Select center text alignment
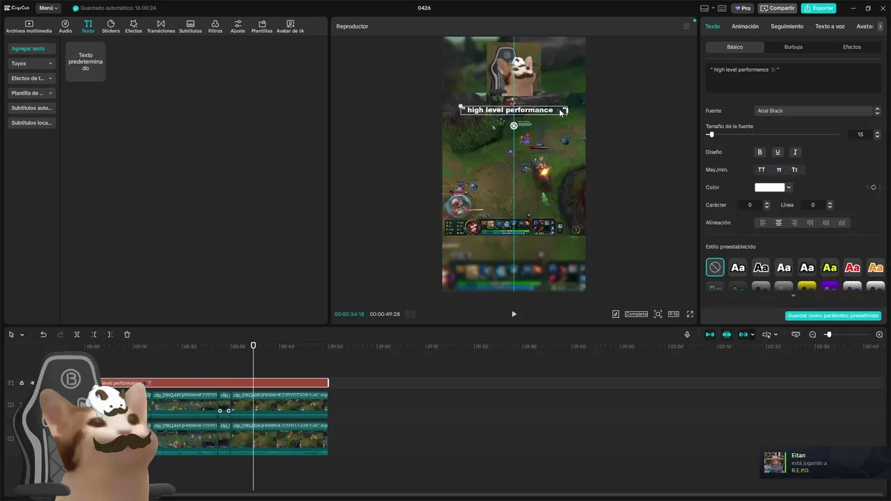This screenshot has width=891, height=501. click(x=778, y=223)
